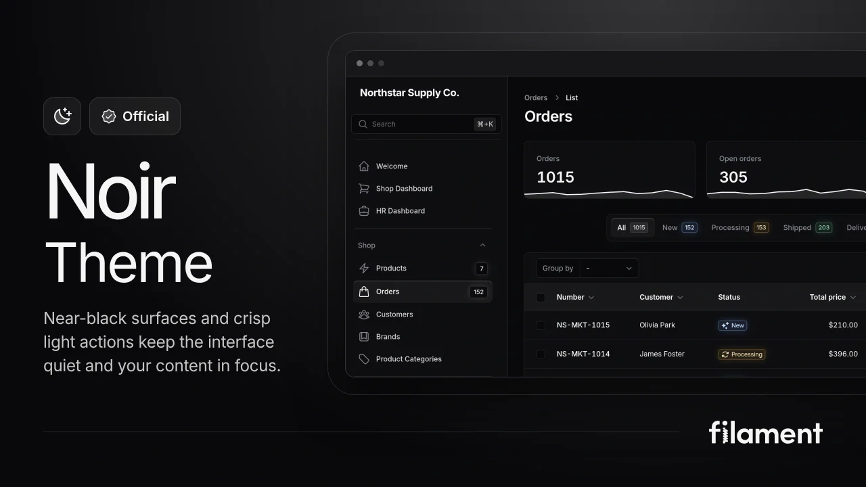The width and height of the screenshot is (866, 487).
Task: Click customer name James Foster
Action: click(x=662, y=354)
